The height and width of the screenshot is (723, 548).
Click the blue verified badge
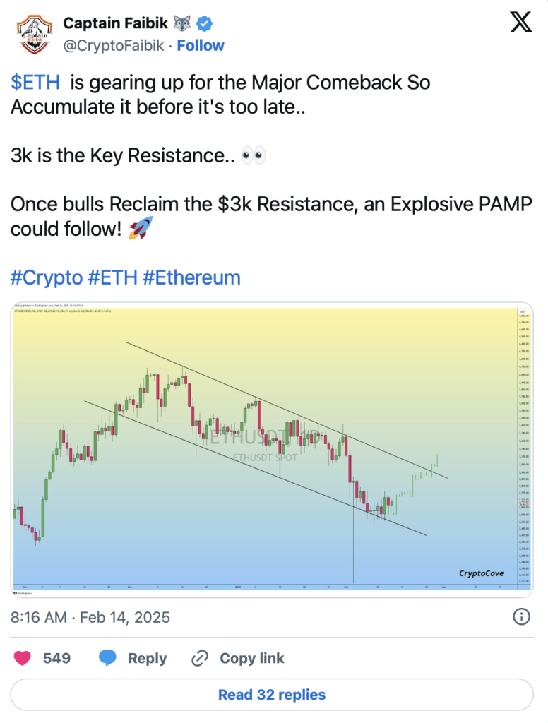(204, 23)
